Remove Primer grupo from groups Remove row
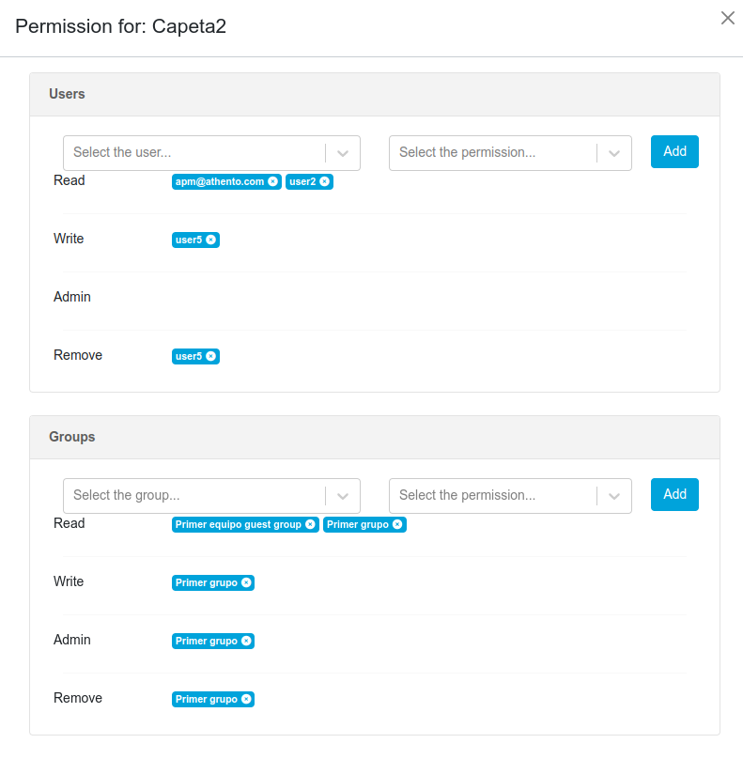Viewport: 743px width, 759px height. click(246, 700)
